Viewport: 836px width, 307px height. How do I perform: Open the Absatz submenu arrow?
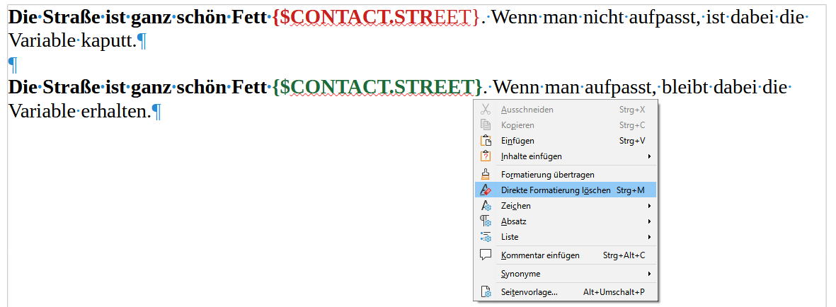[x=648, y=221]
